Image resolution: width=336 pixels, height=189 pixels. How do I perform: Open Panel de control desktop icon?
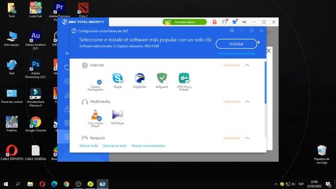[12, 96]
